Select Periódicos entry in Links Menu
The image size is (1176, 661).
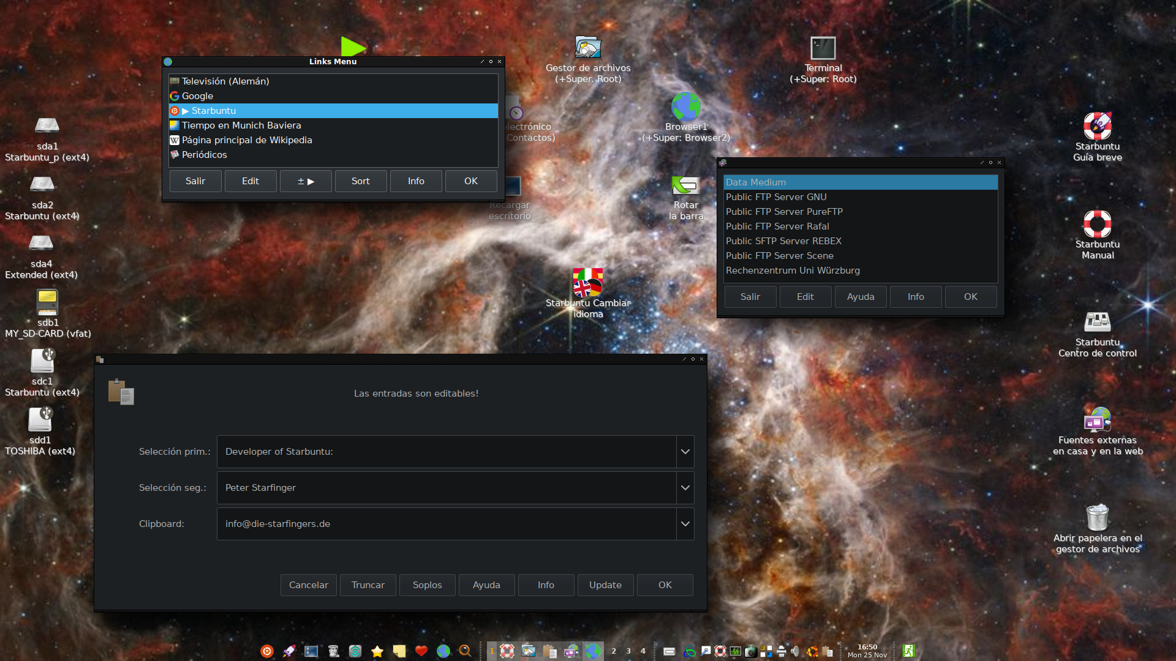click(333, 155)
